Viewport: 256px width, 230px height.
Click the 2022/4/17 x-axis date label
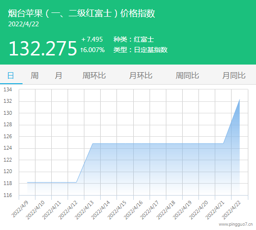(x=150, y=210)
